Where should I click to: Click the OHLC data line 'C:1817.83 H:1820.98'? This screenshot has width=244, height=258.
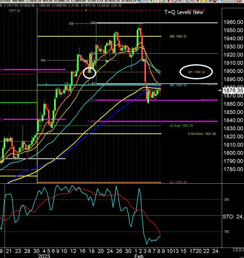[19, 5]
